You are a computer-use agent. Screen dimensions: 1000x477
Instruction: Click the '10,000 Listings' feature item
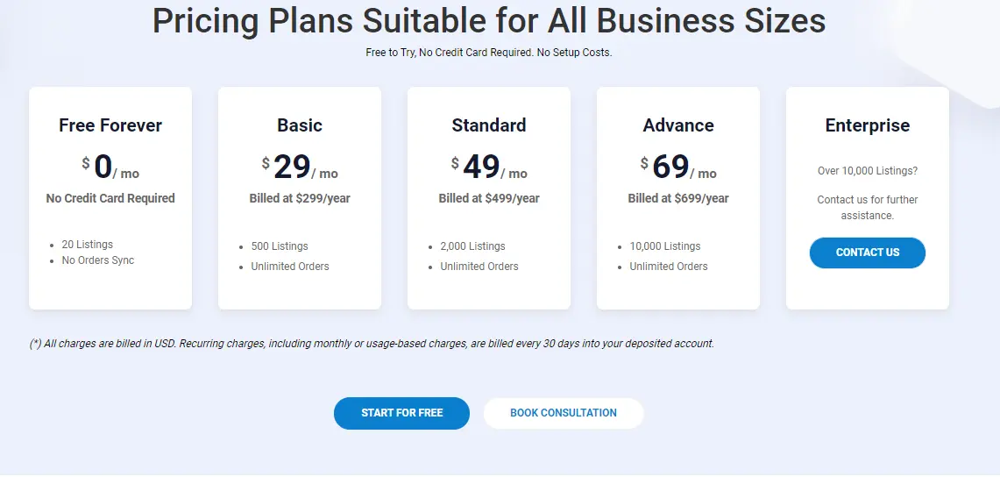[x=665, y=246]
